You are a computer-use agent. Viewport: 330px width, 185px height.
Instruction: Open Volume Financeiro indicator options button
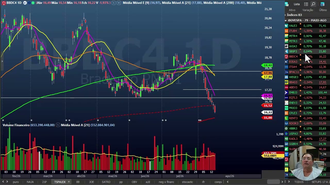pyautogui.click(x=58, y=125)
